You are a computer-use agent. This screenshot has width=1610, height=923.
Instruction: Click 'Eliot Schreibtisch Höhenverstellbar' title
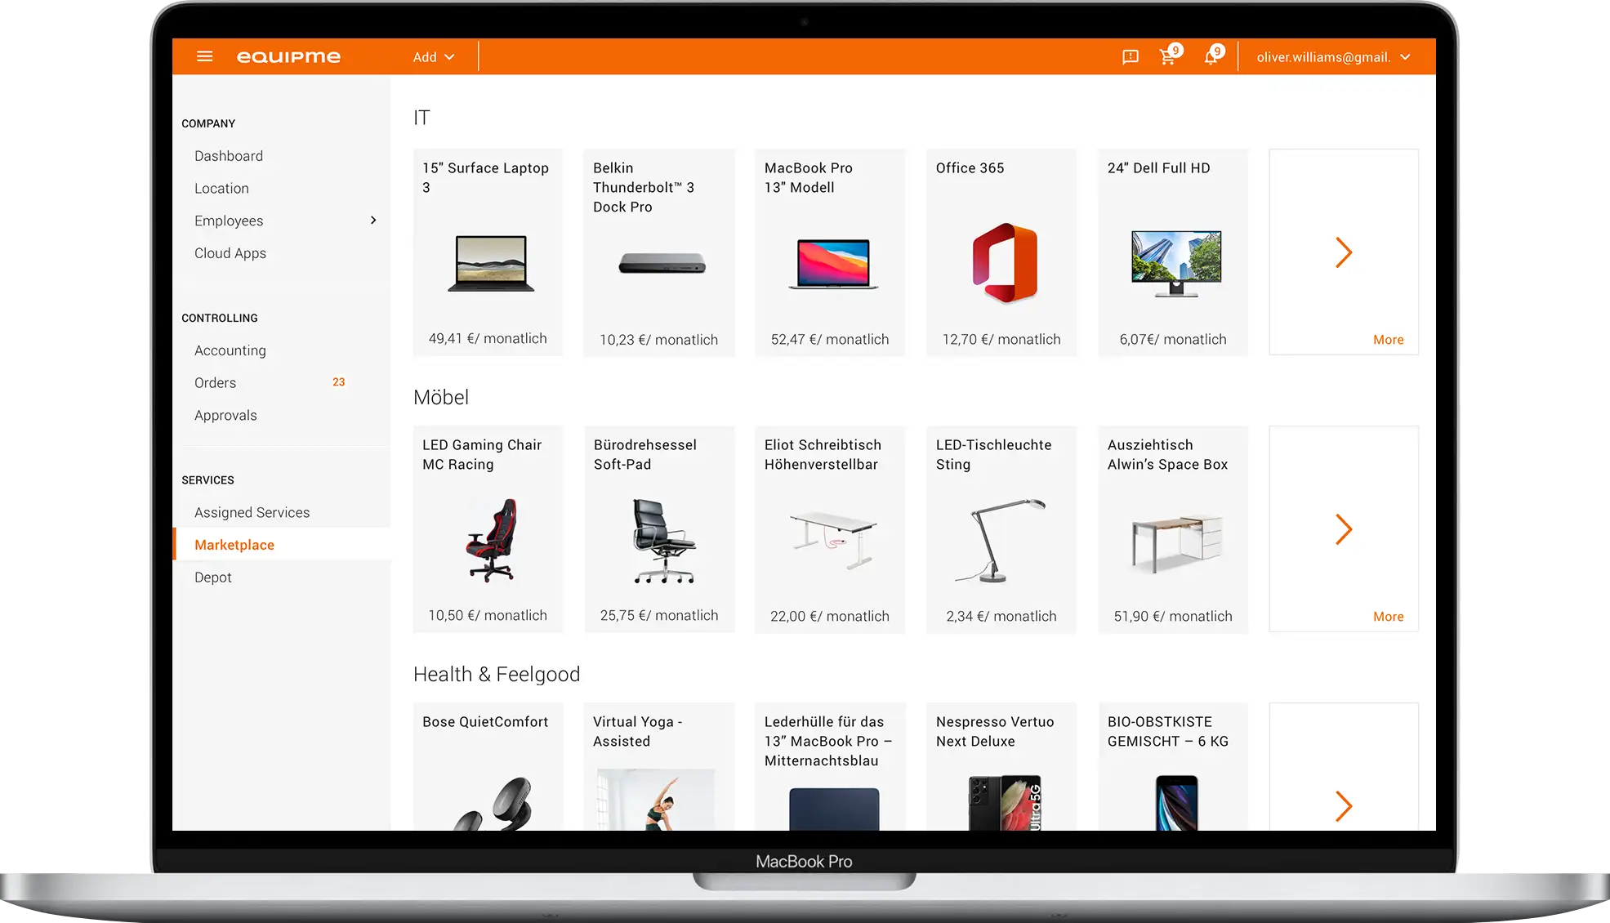coord(823,454)
